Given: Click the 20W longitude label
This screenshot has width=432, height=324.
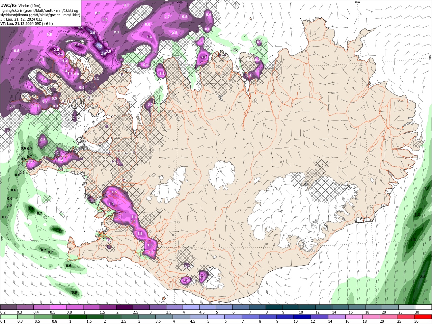Looking at the screenshot, I should tap(179, 2).
